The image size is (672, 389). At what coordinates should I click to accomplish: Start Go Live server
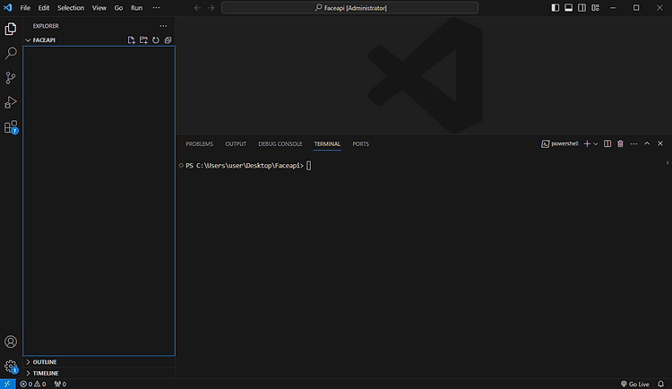(634, 384)
